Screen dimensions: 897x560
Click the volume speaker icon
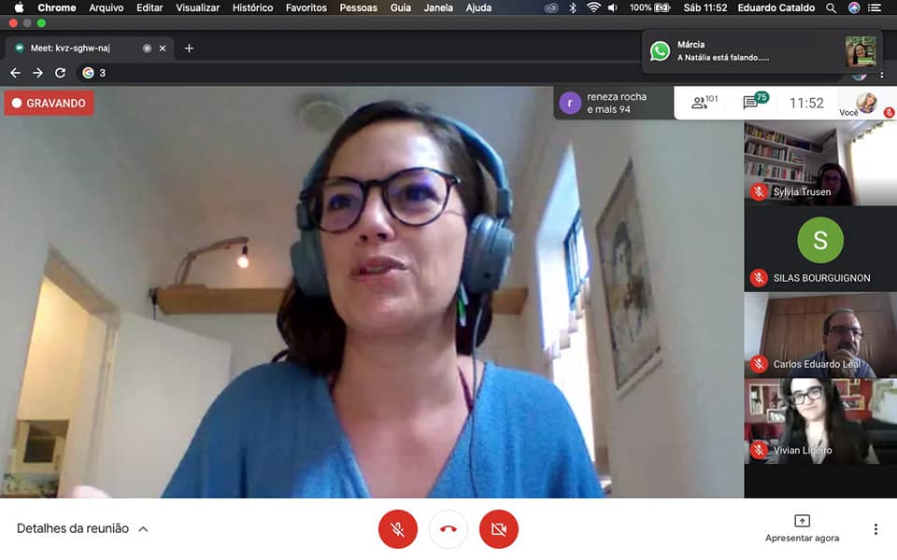(x=612, y=7)
